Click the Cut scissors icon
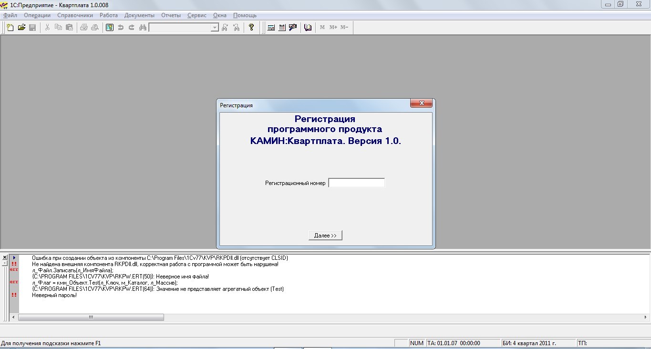This screenshot has height=349, width=651. pyautogui.click(x=47, y=28)
